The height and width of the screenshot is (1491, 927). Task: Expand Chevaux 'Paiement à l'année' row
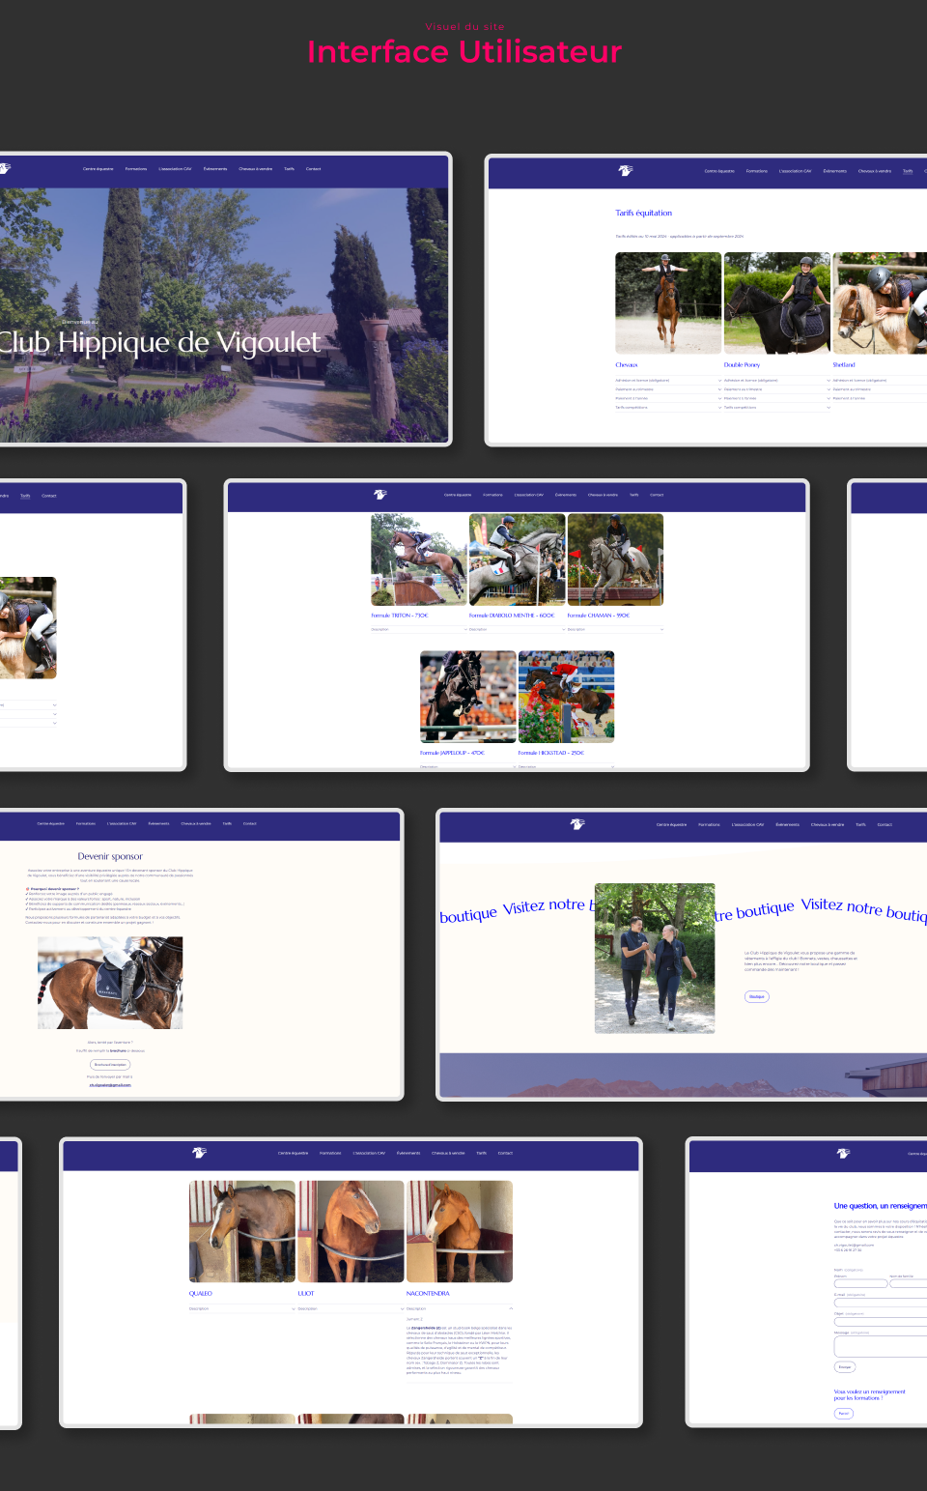[668, 398]
